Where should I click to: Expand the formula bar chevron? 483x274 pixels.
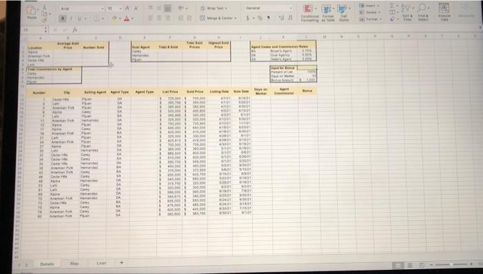[x=480, y=28]
